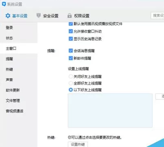164x147 pixels.
Task: Click the friend list box for online reminders
Action: point(110,110)
